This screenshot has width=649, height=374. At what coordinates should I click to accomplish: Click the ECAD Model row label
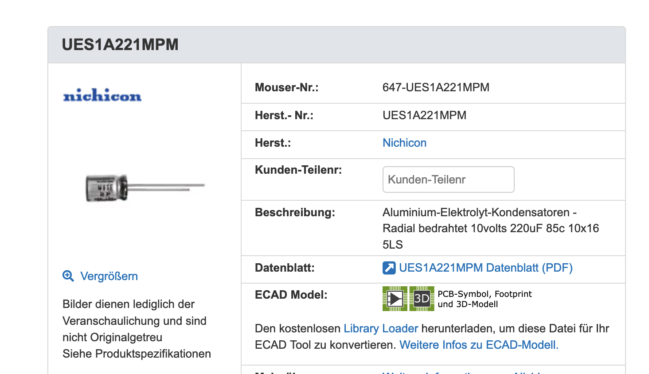pos(291,295)
